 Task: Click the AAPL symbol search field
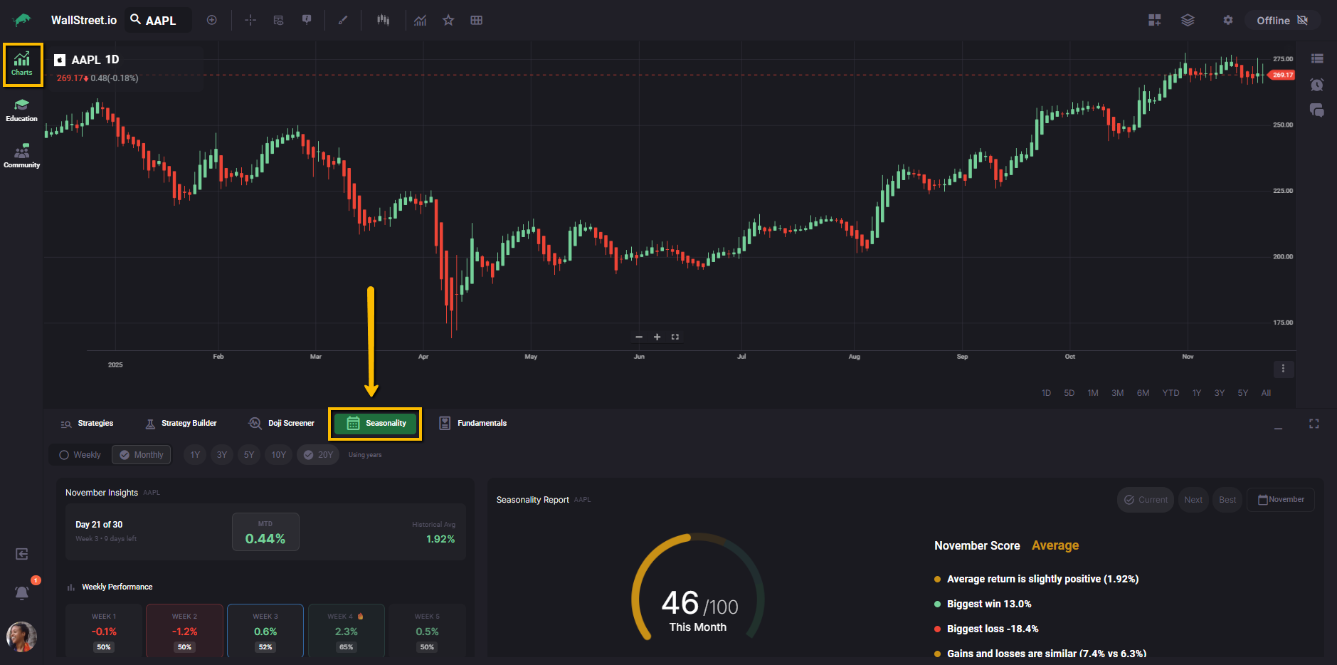pyautogui.click(x=159, y=20)
